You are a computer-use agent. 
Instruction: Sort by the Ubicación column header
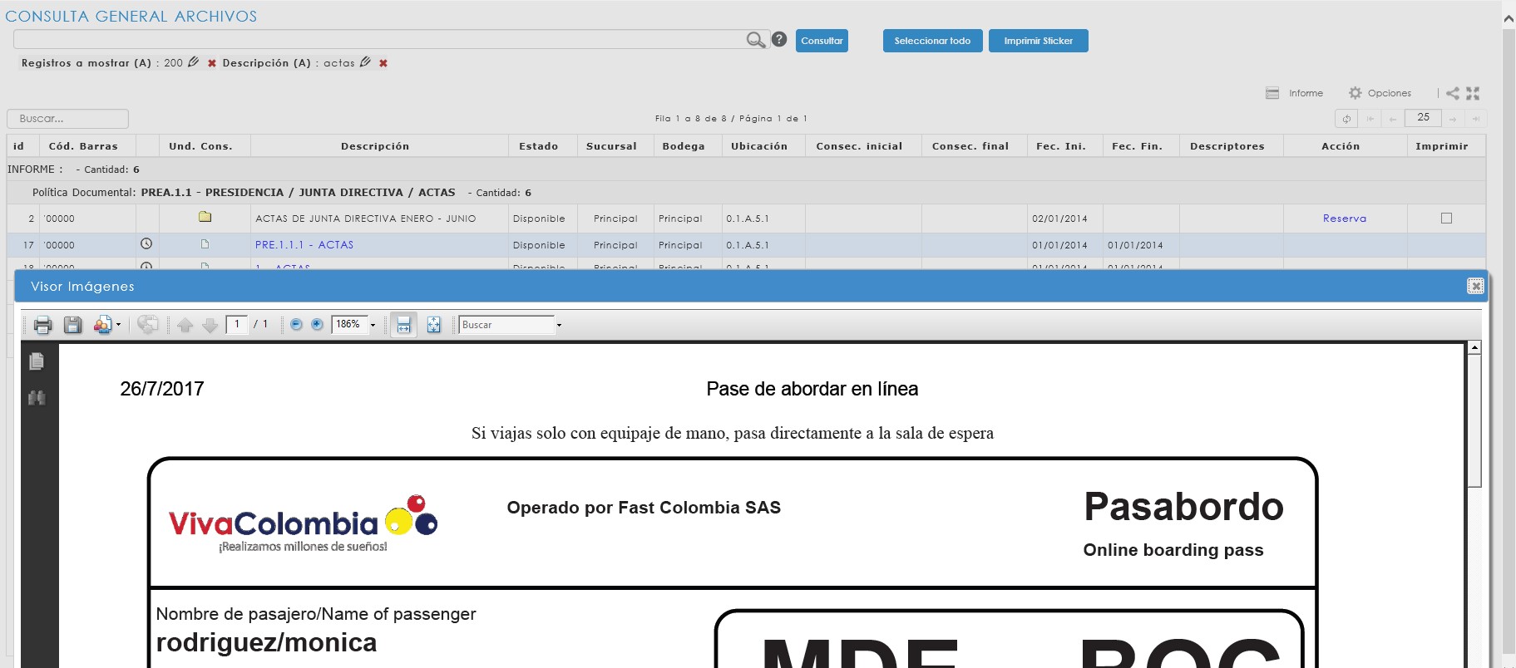763,146
